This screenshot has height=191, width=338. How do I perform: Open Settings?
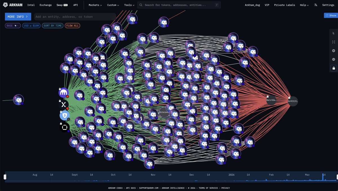(328, 5)
